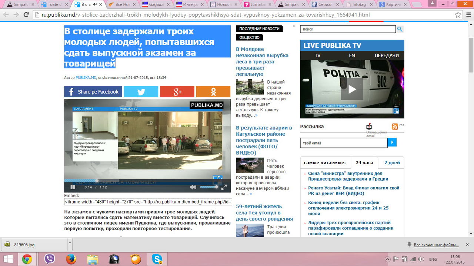Open the email notifications icon
The height and width of the screenshot is (266, 474).
click(369, 127)
